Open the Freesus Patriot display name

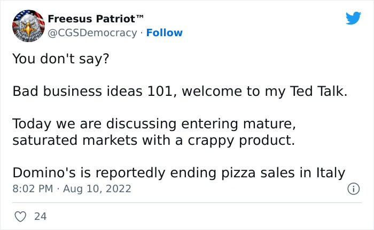pyautogui.click(x=91, y=19)
